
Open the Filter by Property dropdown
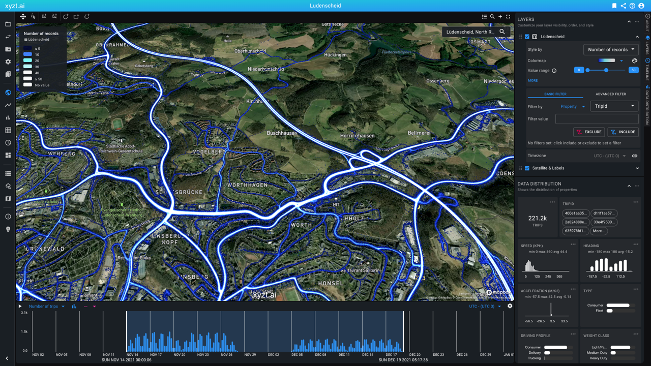573,107
